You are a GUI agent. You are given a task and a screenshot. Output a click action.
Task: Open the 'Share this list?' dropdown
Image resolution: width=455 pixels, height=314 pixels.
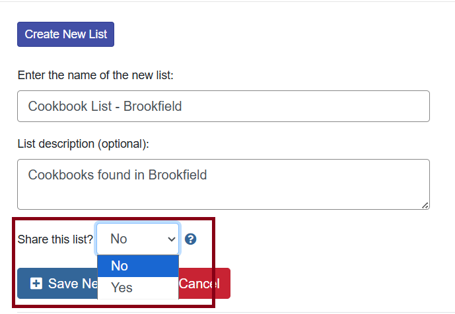coord(137,239)
